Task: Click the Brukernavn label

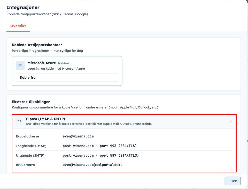Action: pos(26,165)
